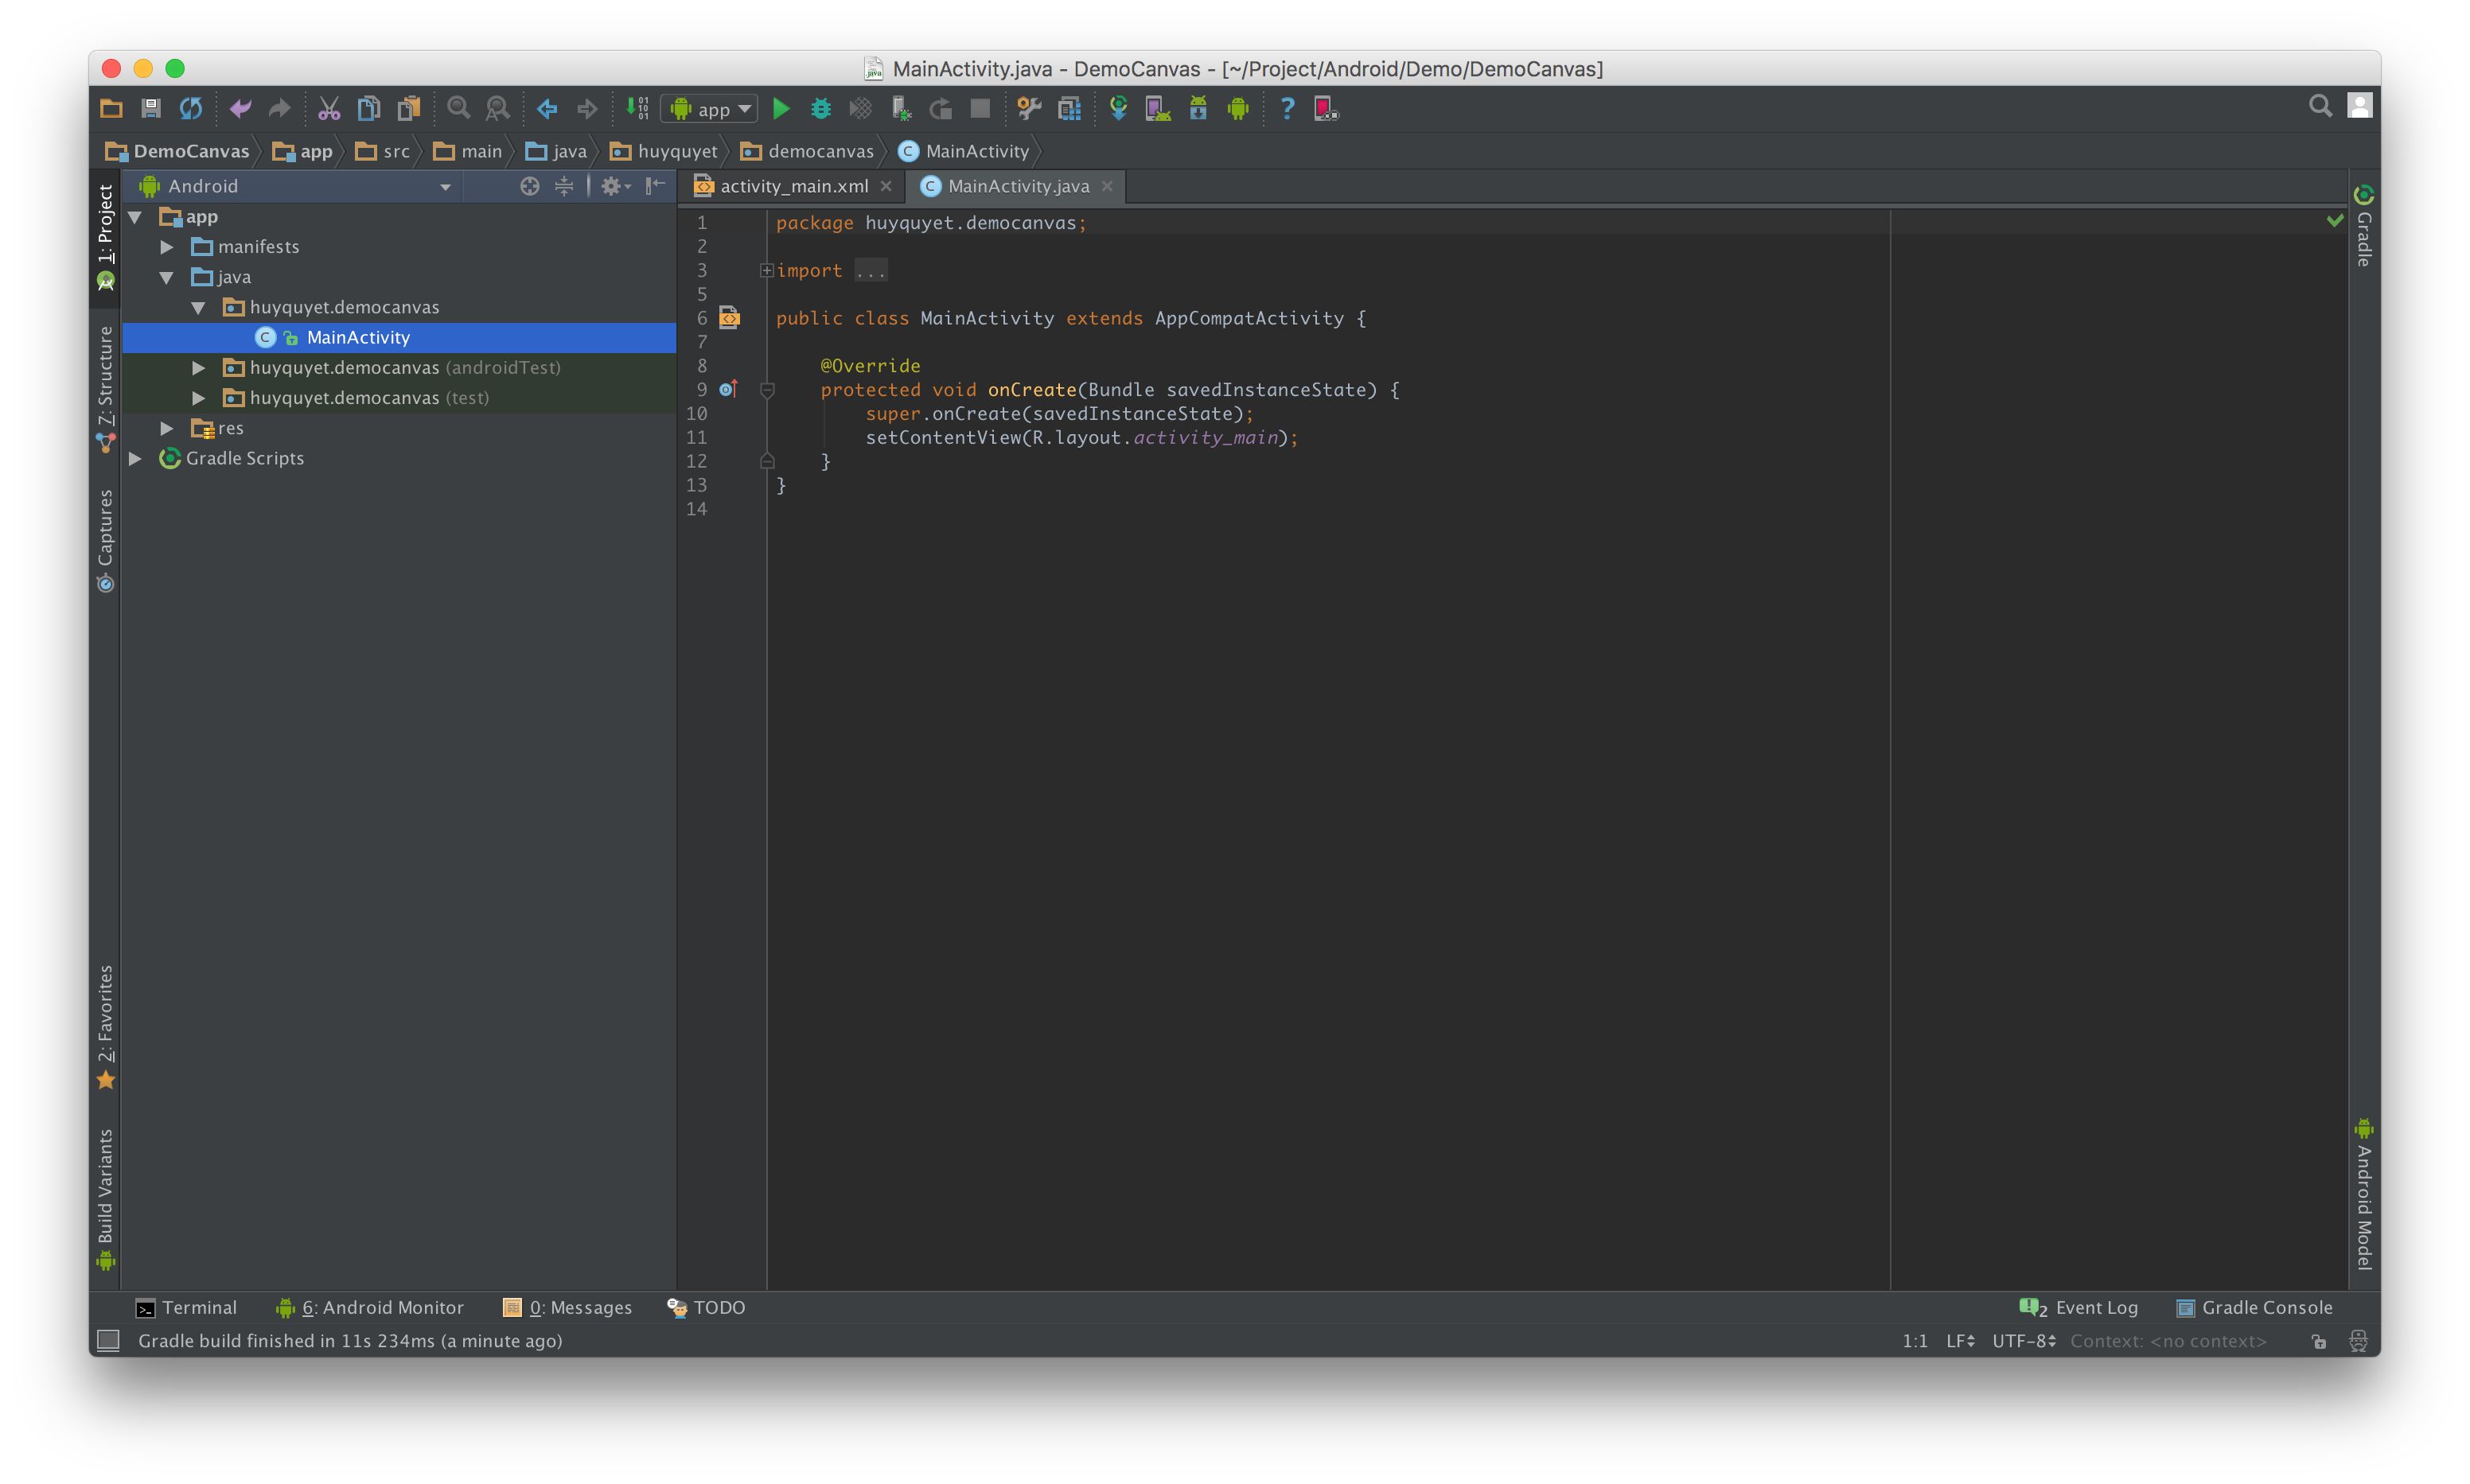Open the Gradle Console
Image resolution: width=2470 pixels, height=1484 pixels.
[2255, 1308]
